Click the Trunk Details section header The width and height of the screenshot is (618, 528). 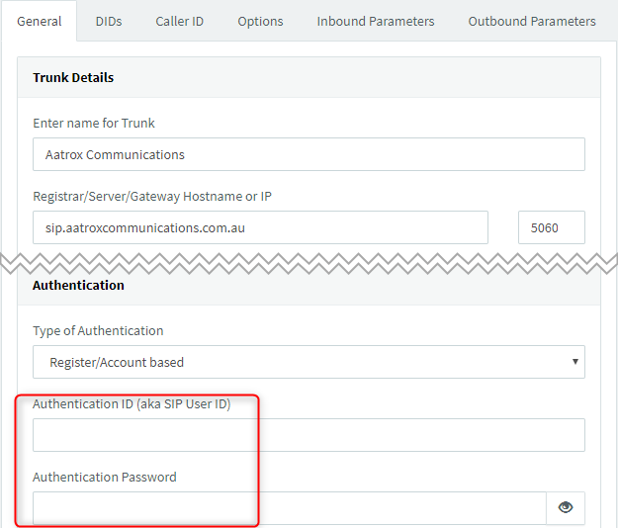click(x=73, y=78)
